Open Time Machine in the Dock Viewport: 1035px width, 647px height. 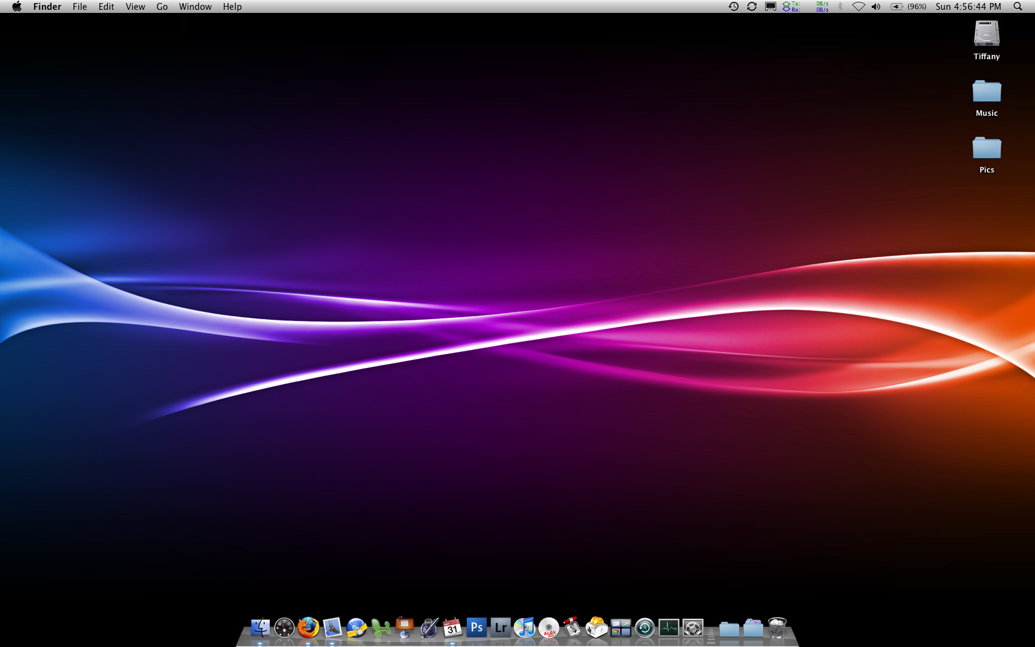(x=644, y=628)
